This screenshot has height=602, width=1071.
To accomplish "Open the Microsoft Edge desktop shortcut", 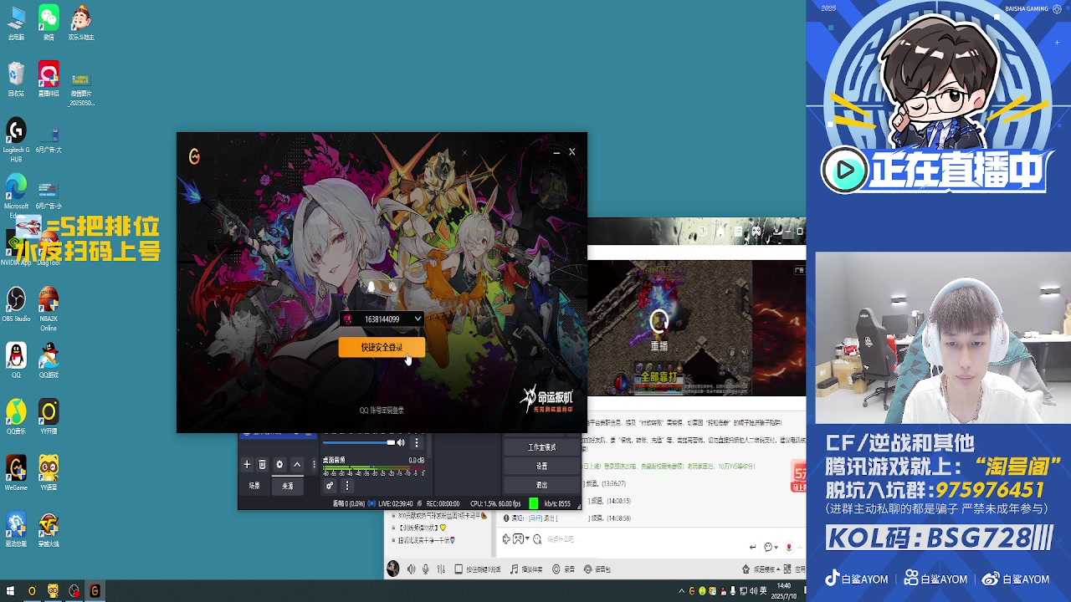I will tap(16, 196).
